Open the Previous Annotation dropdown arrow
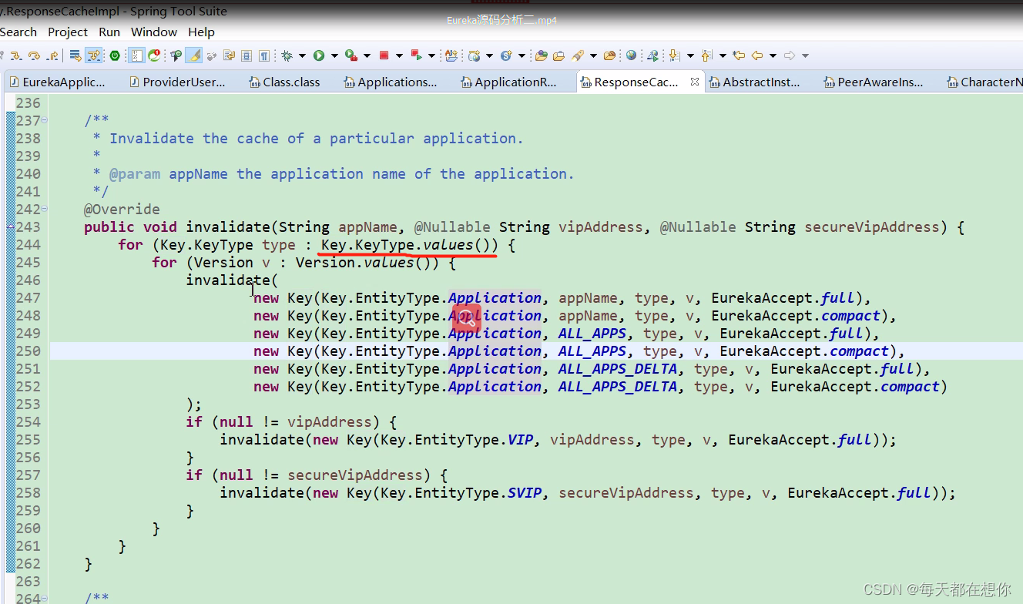 tap(723, 55)
